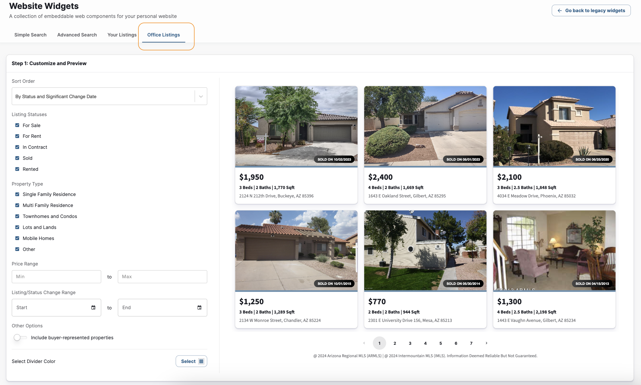Toggle Townhomes and Condos checkbox
Image resolution: width=641 pixels, height=385 pixels.
(x=17, y=216)
